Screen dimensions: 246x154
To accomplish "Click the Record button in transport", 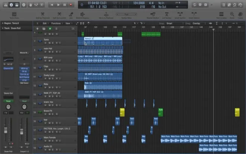I will tap(72, 4).
